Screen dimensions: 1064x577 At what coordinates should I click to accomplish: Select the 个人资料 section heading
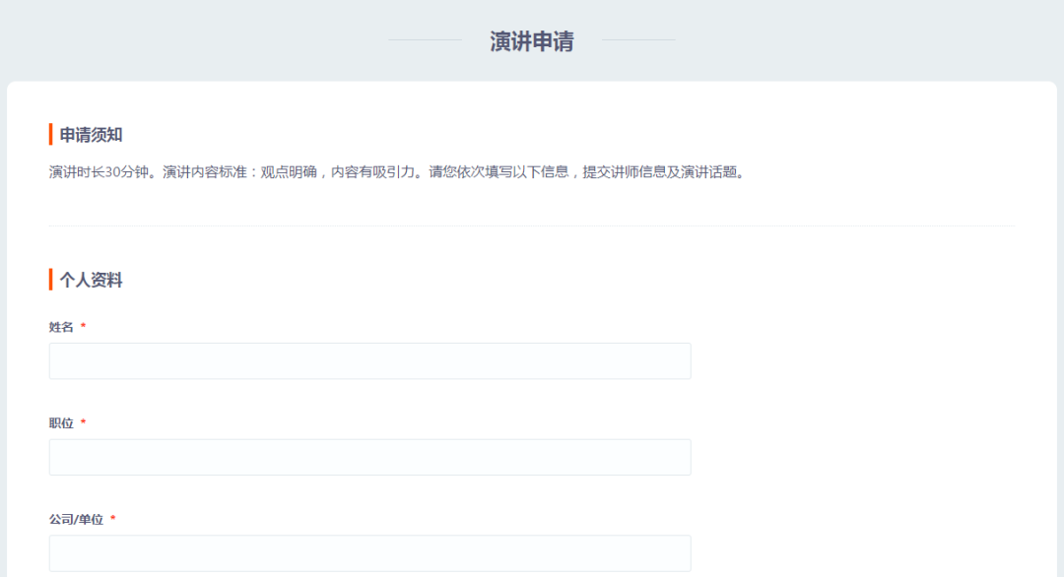(x=91, y=280)
